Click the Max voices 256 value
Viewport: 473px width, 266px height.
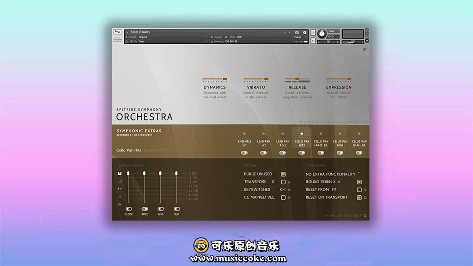click(x=240, y=37)
